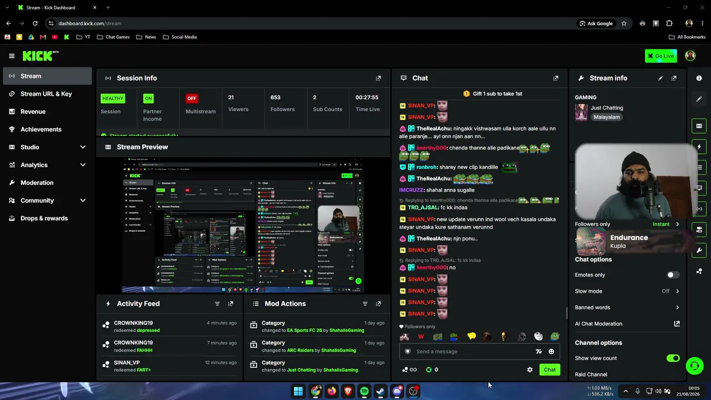Open the green headset support button
Viewport: 711px width, 400px height.
(x=694, y=366)
